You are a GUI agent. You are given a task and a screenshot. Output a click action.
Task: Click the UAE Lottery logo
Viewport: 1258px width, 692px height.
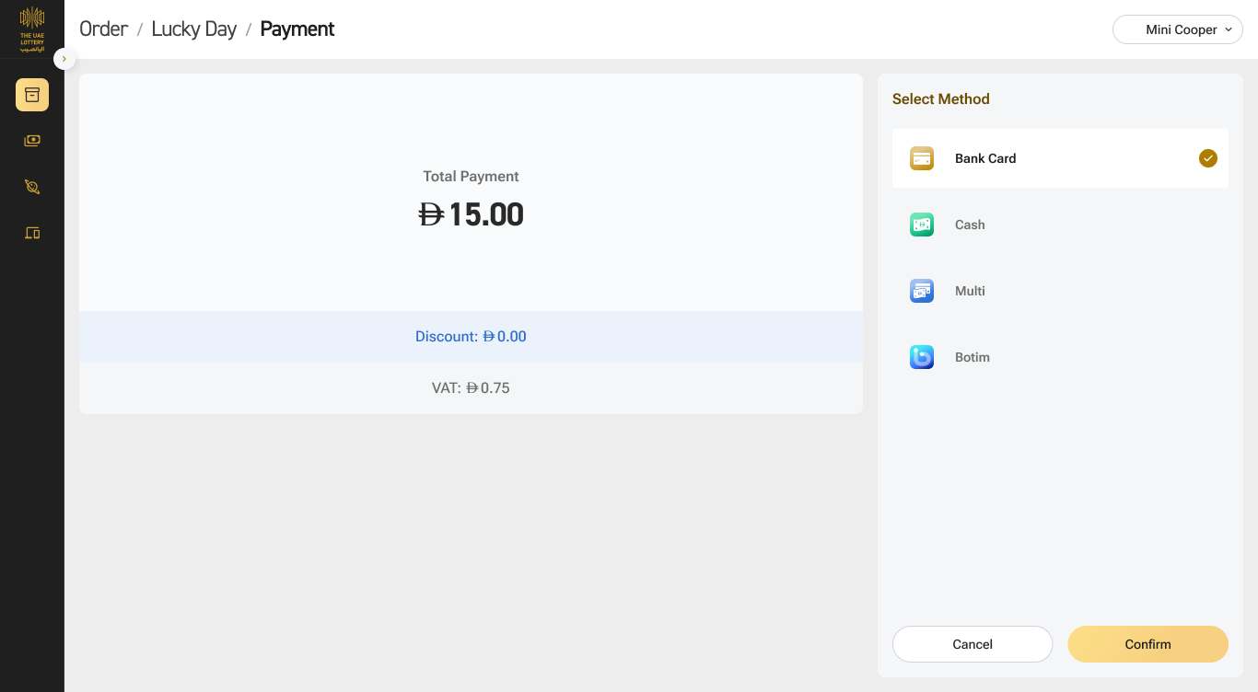32,29
